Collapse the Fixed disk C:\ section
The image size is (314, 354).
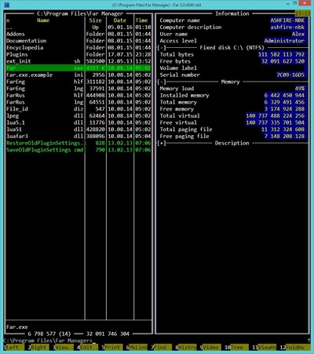tap(162, 48)
